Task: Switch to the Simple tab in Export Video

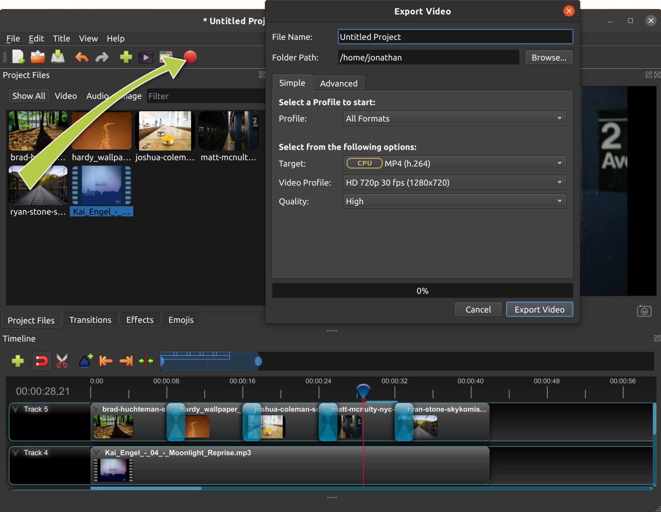Action: pyautogui.click(x=291, y=83)
